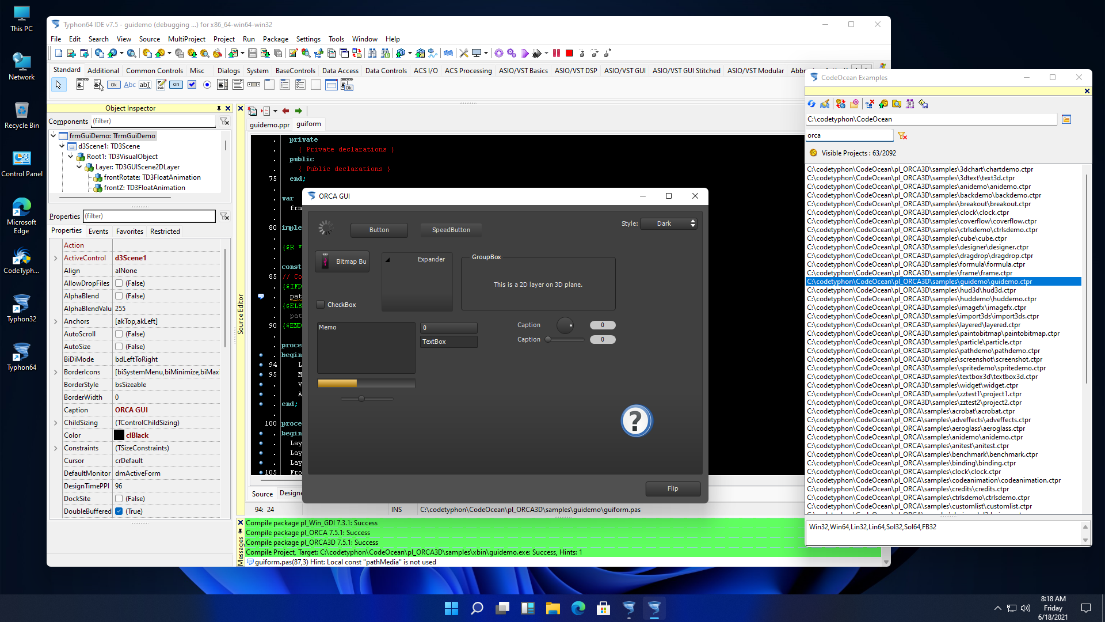Click the refresh icon in CodeOcean Examples
This screenshot has width=1105, height=622.
click(811, 104)
